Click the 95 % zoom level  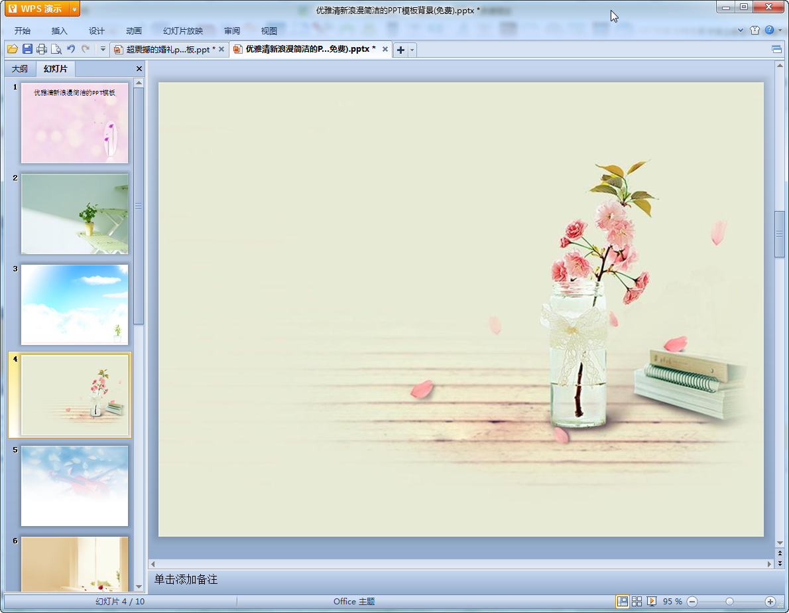point(672,602)
